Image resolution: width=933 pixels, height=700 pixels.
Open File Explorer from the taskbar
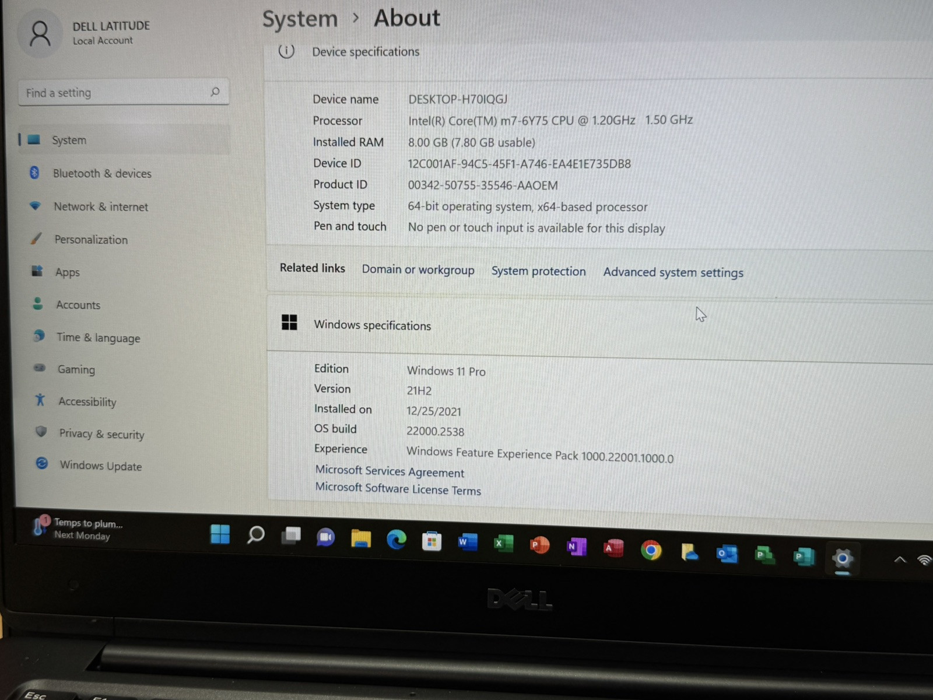pyautogui.click(x=361, y=538)
